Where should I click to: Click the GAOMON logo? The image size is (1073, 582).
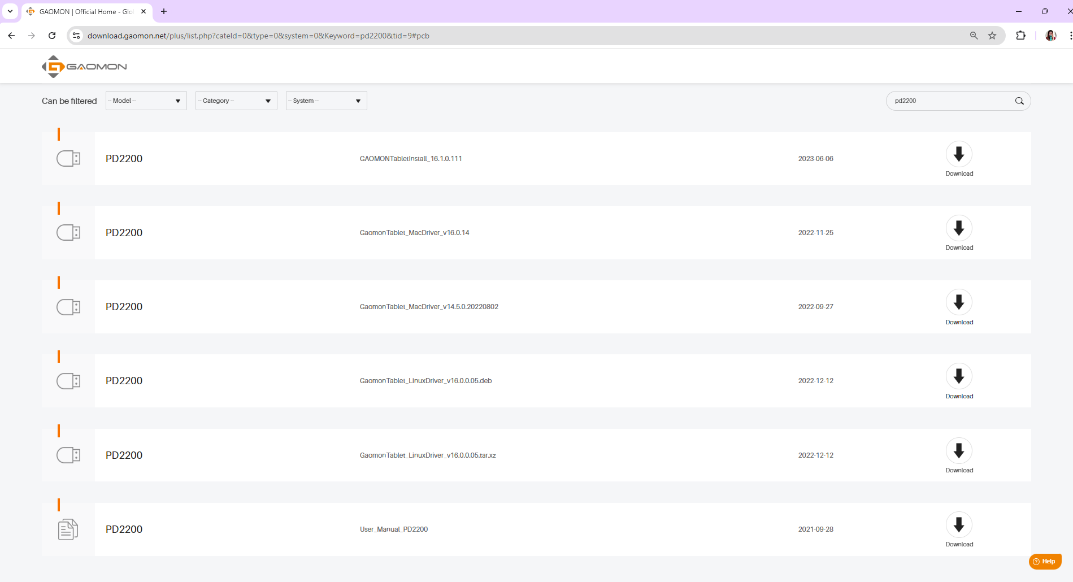[x=84, y=67]
